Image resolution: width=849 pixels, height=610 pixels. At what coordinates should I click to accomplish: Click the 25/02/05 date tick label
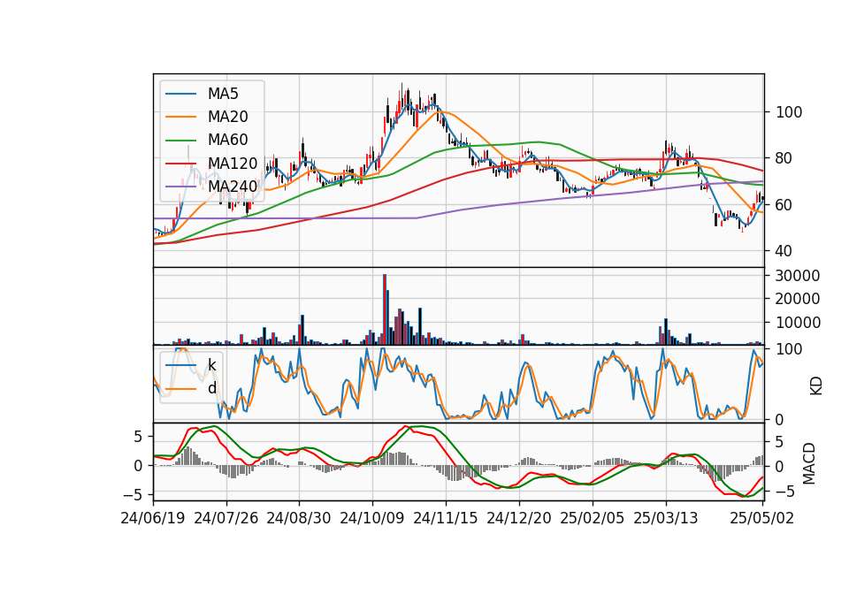(593, 518)
